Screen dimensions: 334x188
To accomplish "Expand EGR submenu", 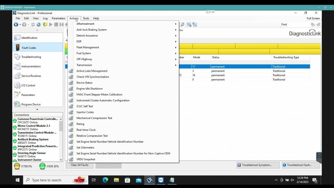I will (x=123, y=42).
